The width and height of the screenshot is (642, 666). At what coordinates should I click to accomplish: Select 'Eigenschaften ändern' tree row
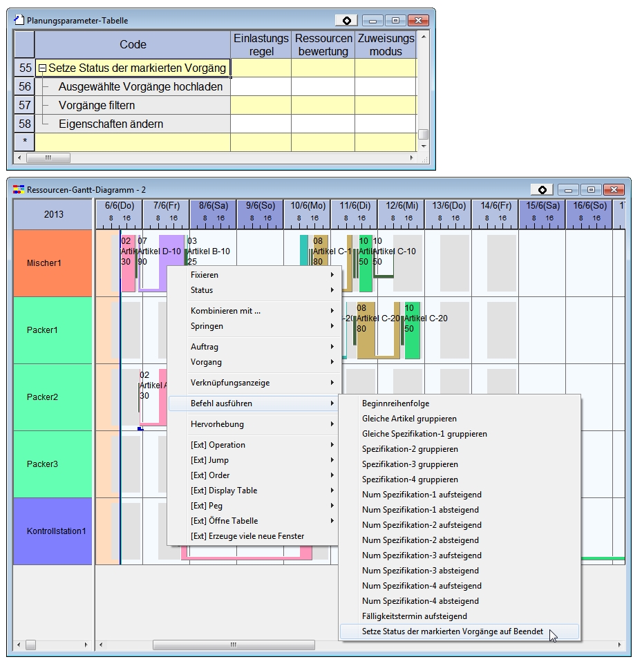click(x=101, y=124)
